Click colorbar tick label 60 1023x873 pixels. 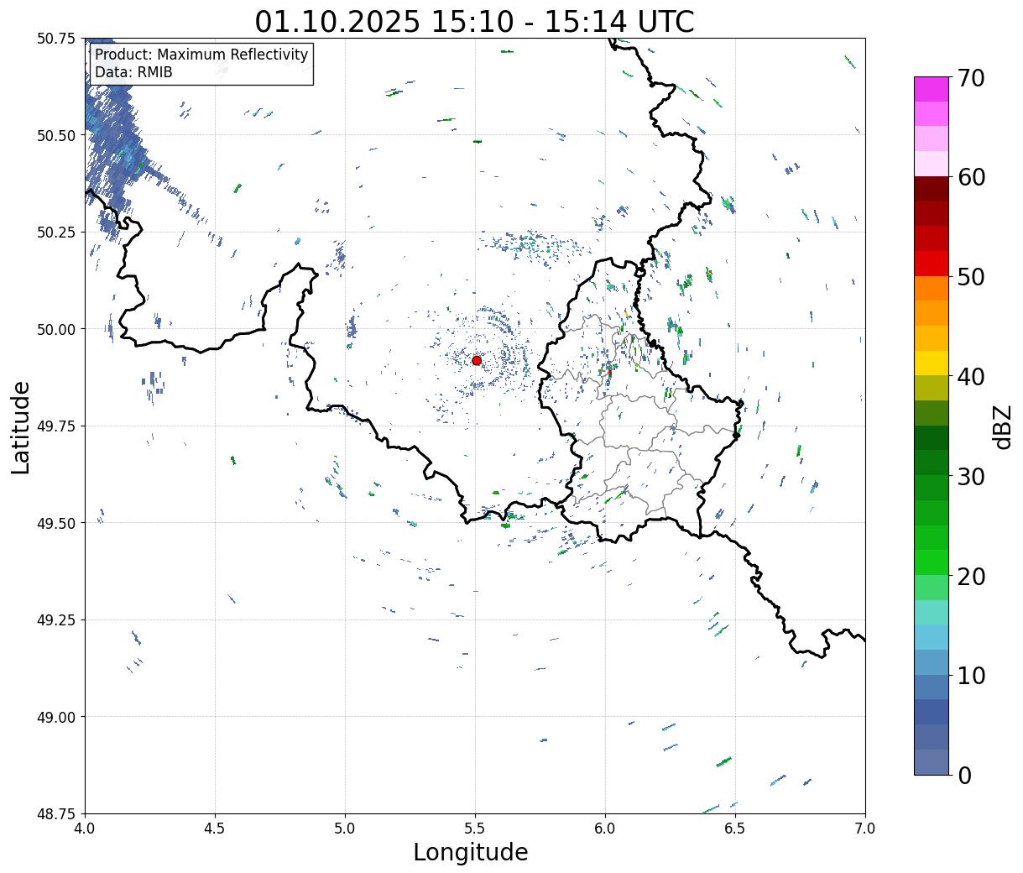coord(971,177)
